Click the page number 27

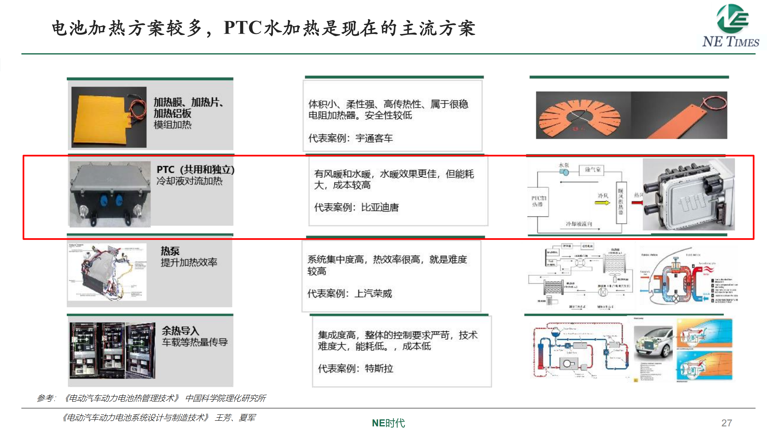tap(726, 423)
